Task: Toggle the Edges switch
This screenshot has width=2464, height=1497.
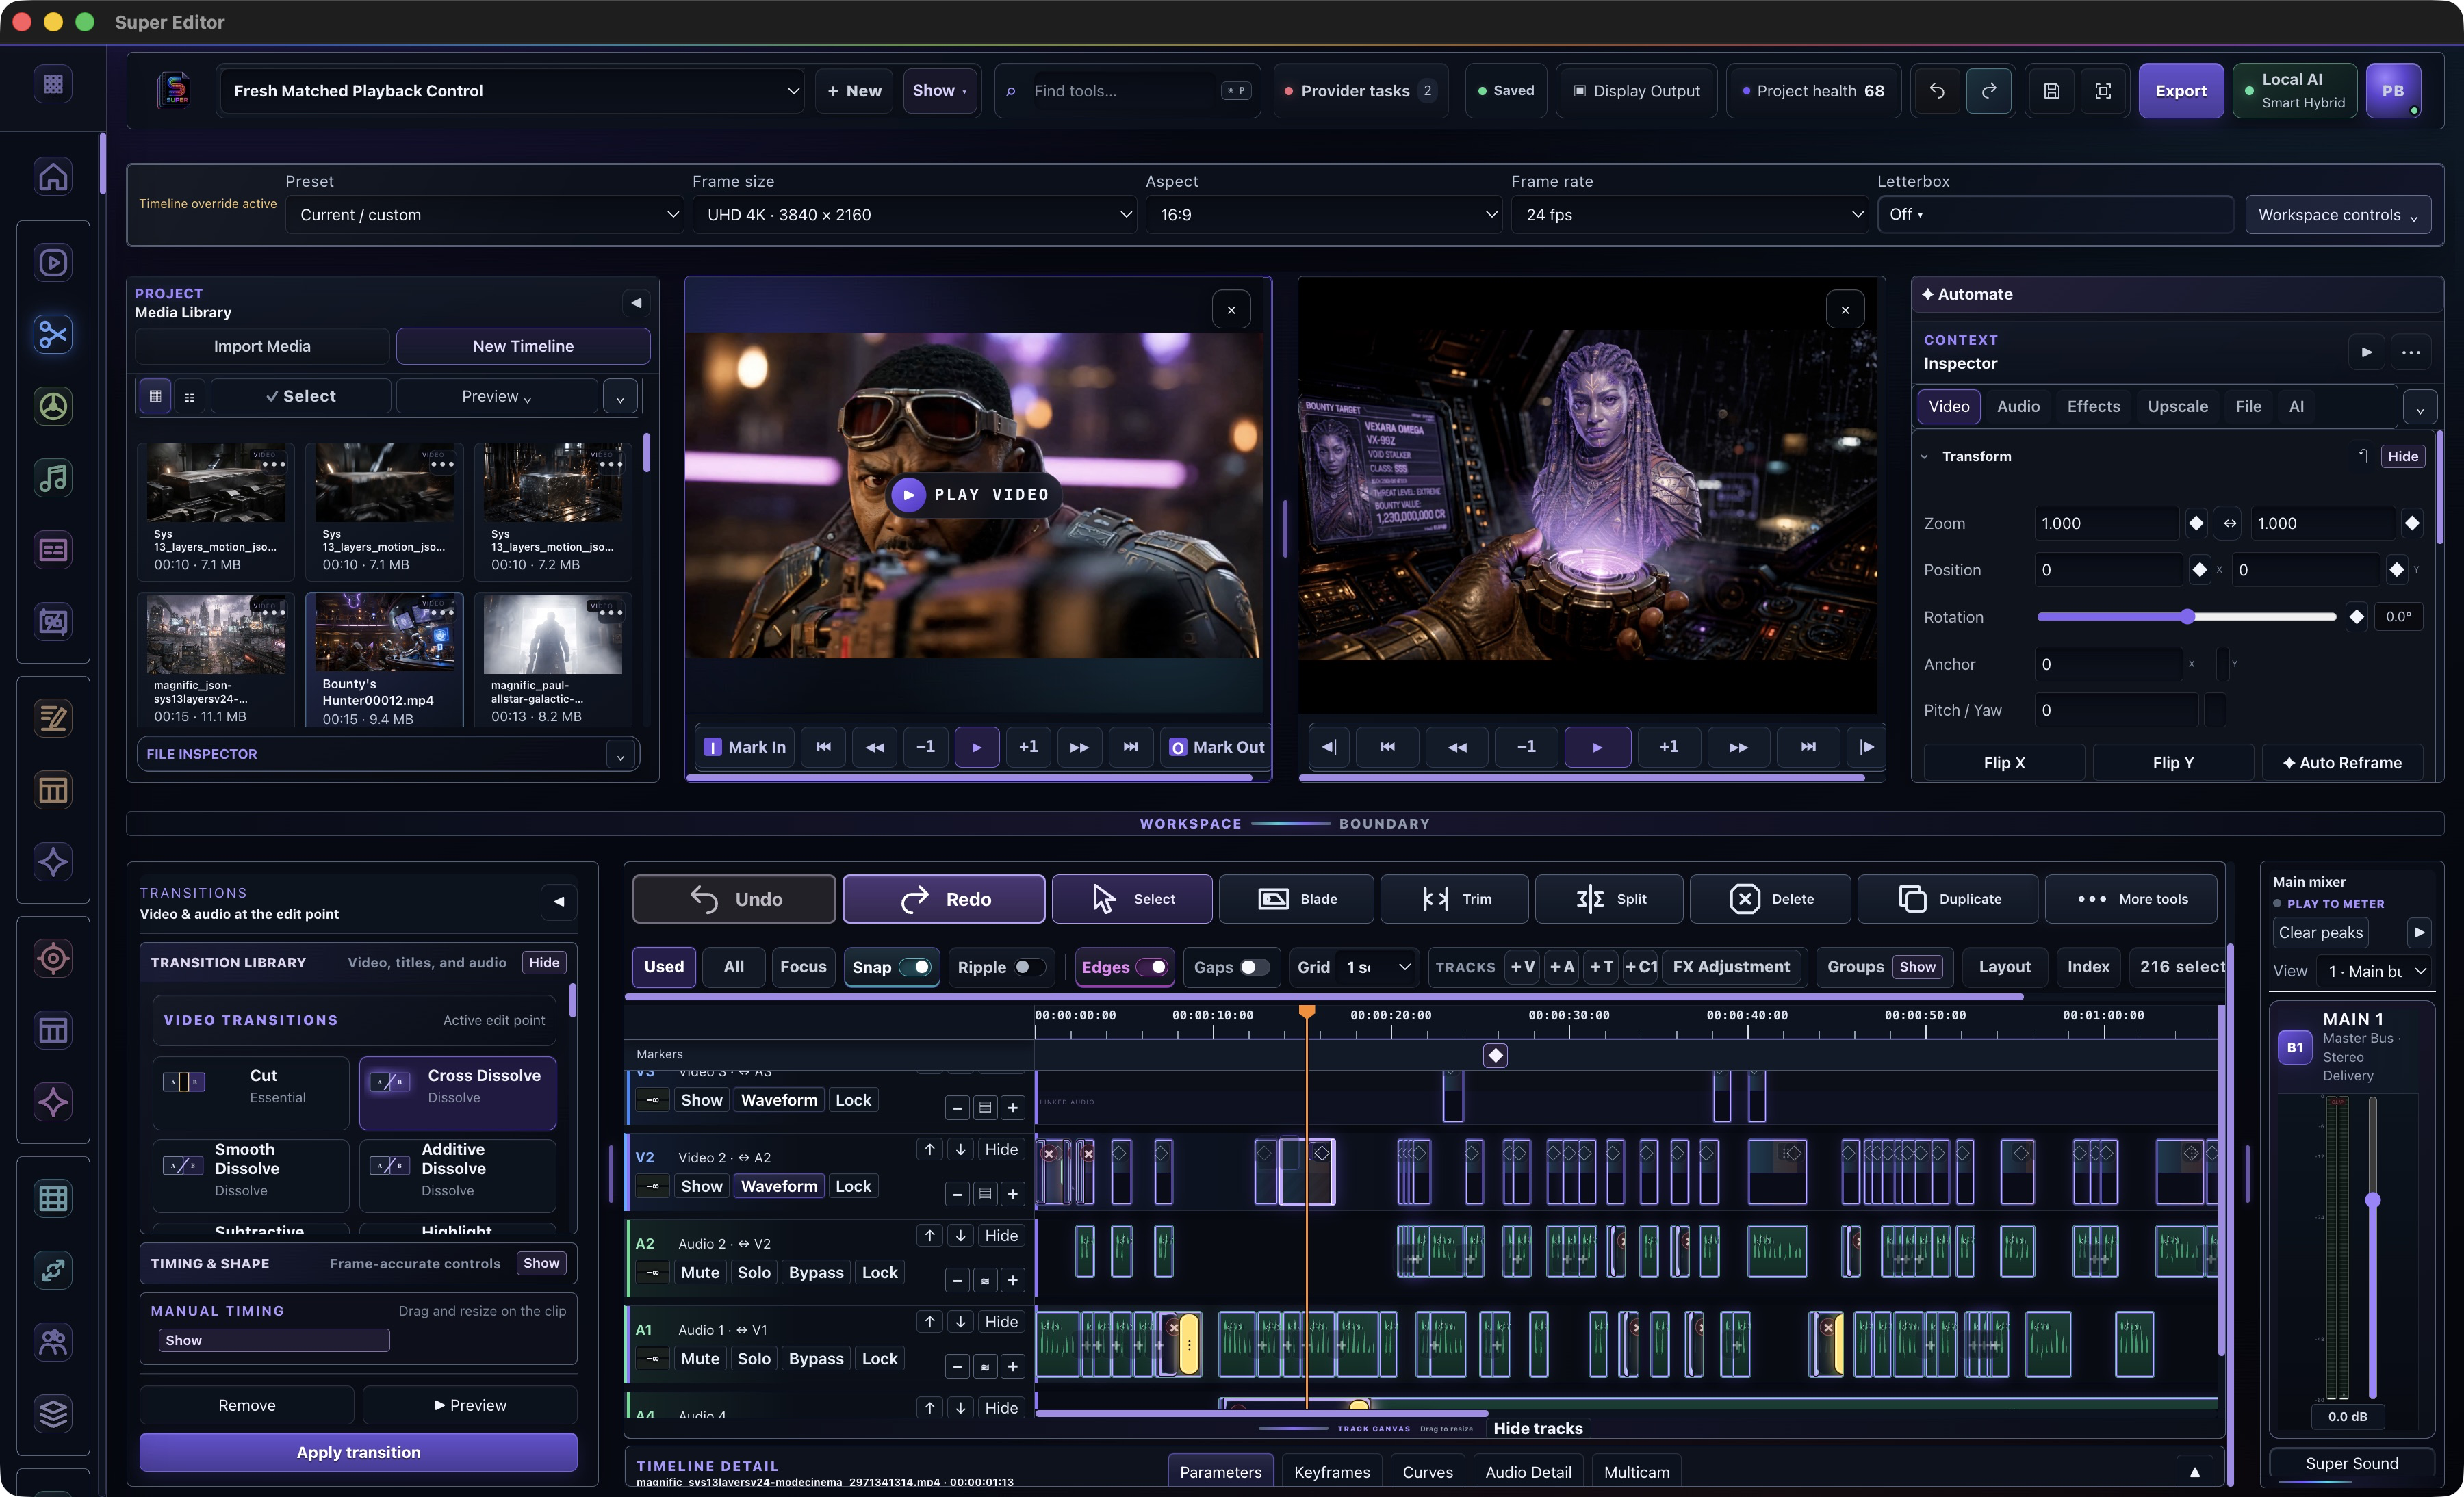Action: (1151, 966)
